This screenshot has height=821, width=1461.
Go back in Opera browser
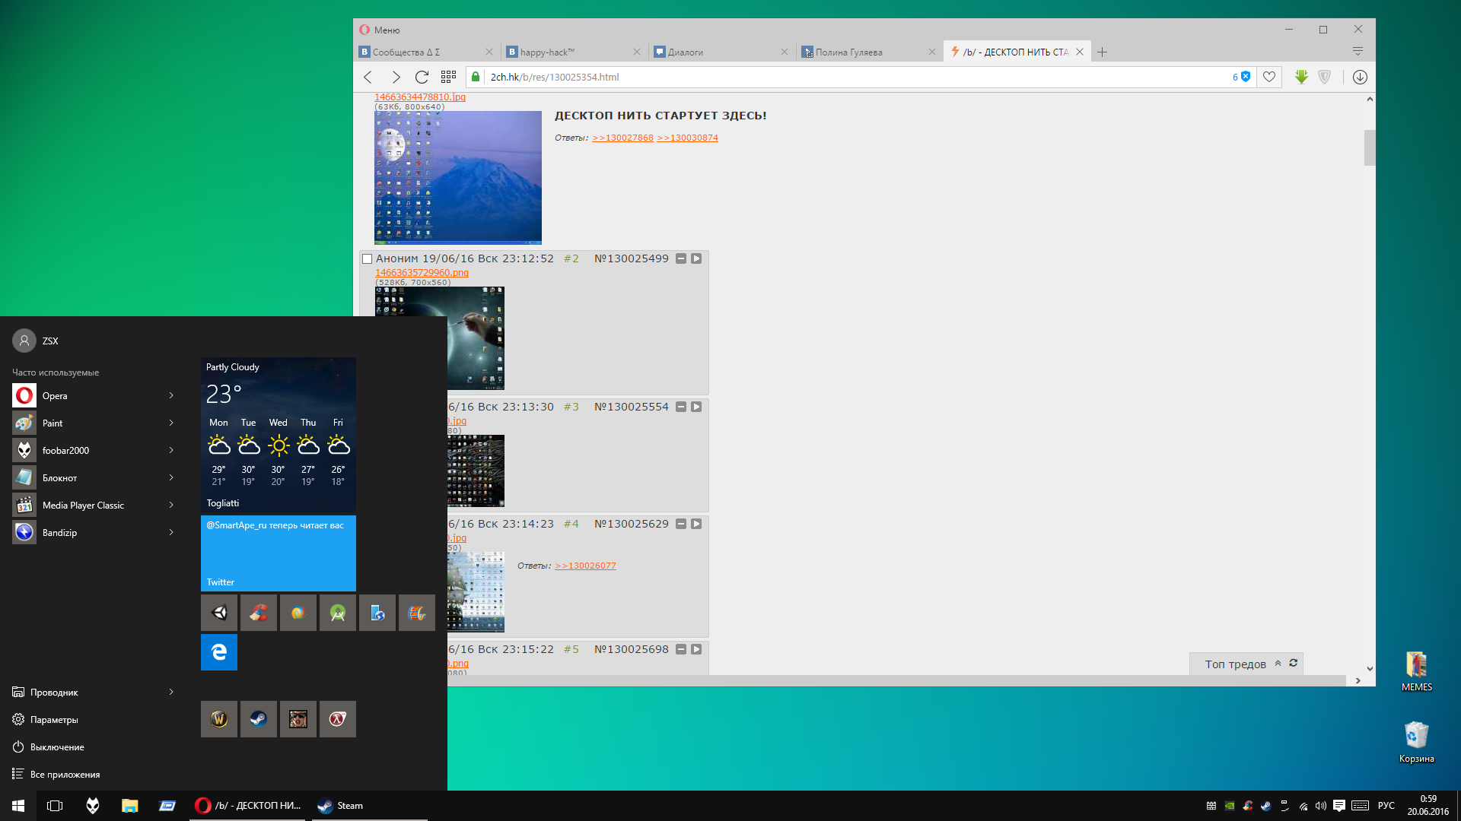(368, 77)
